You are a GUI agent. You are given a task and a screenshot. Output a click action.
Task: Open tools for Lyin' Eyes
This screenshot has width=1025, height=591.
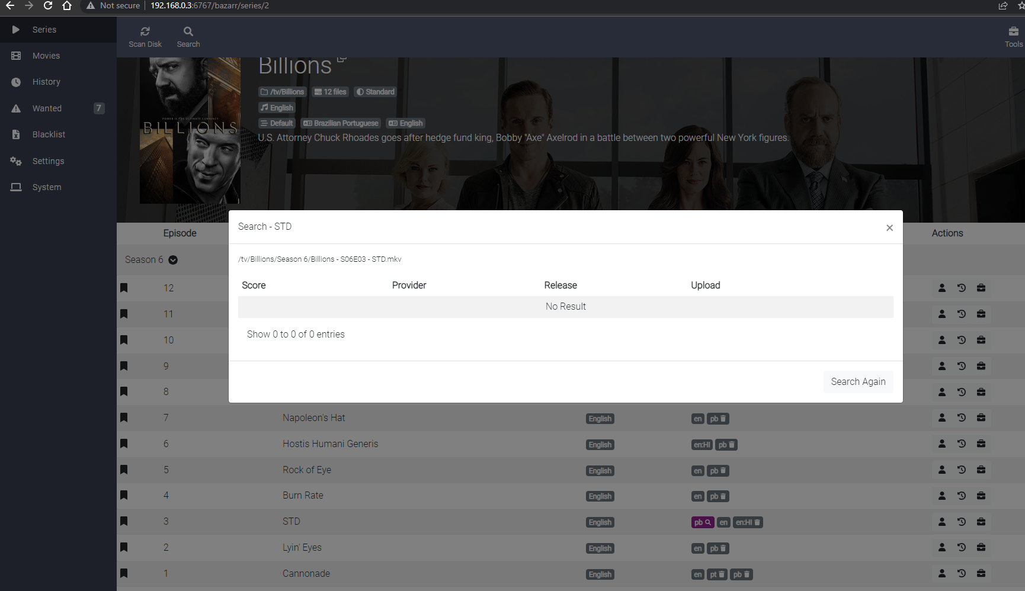coord(981,547)
